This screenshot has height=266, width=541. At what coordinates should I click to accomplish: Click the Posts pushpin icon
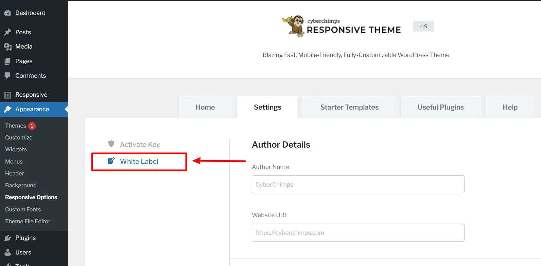[7, 32]
